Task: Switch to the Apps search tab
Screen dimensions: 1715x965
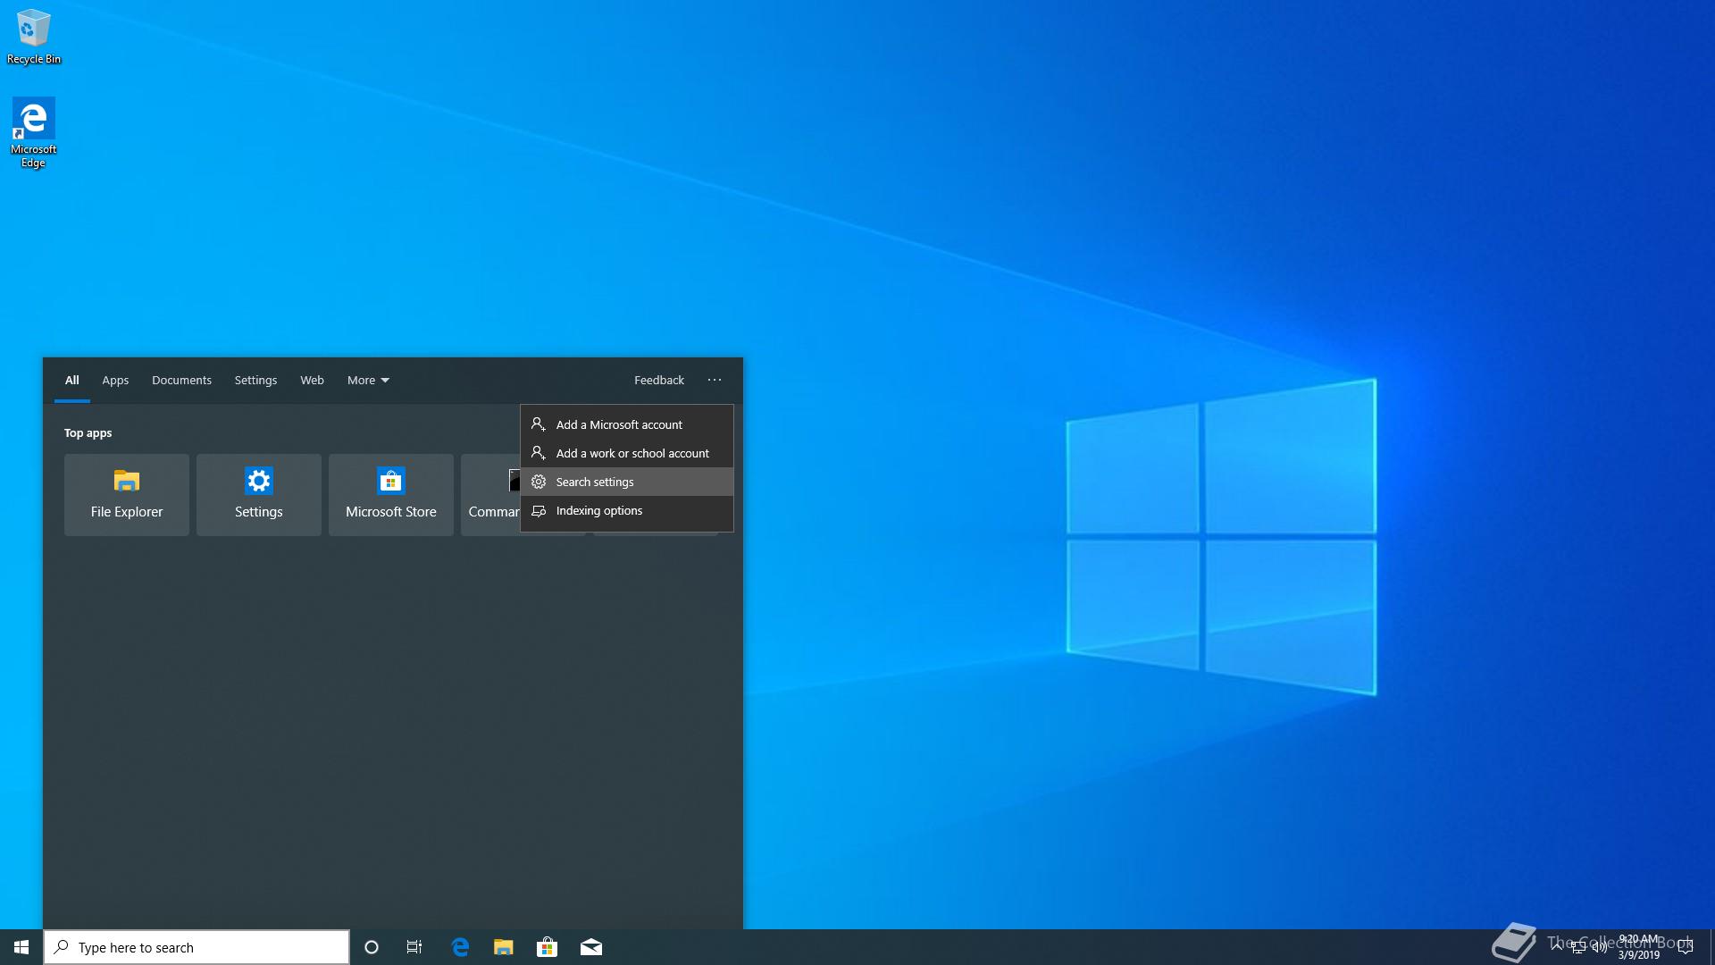Action: click(115, 380)
